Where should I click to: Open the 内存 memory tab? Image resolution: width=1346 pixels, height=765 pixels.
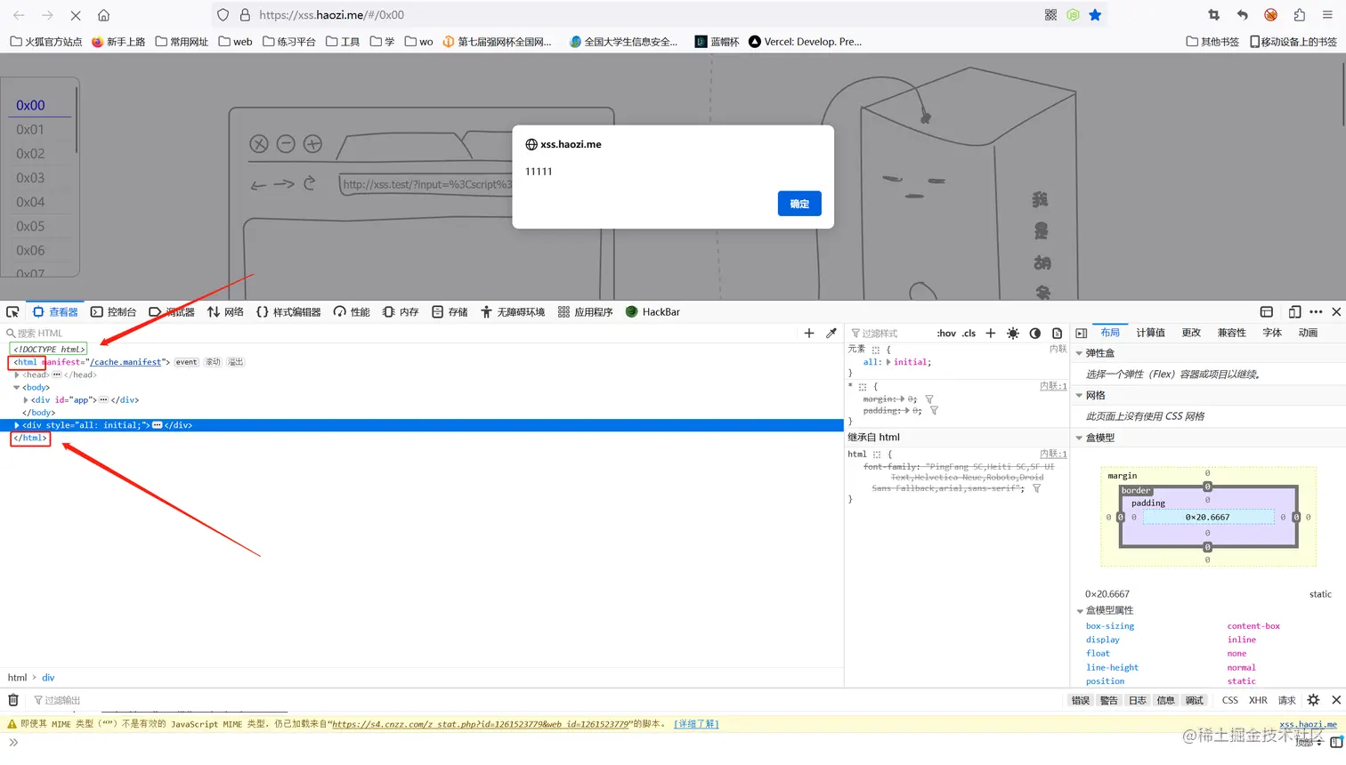click(x=401, y=312)
